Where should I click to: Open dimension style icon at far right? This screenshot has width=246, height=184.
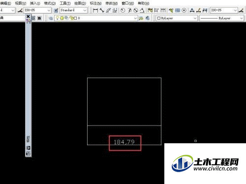click(241, 10)
